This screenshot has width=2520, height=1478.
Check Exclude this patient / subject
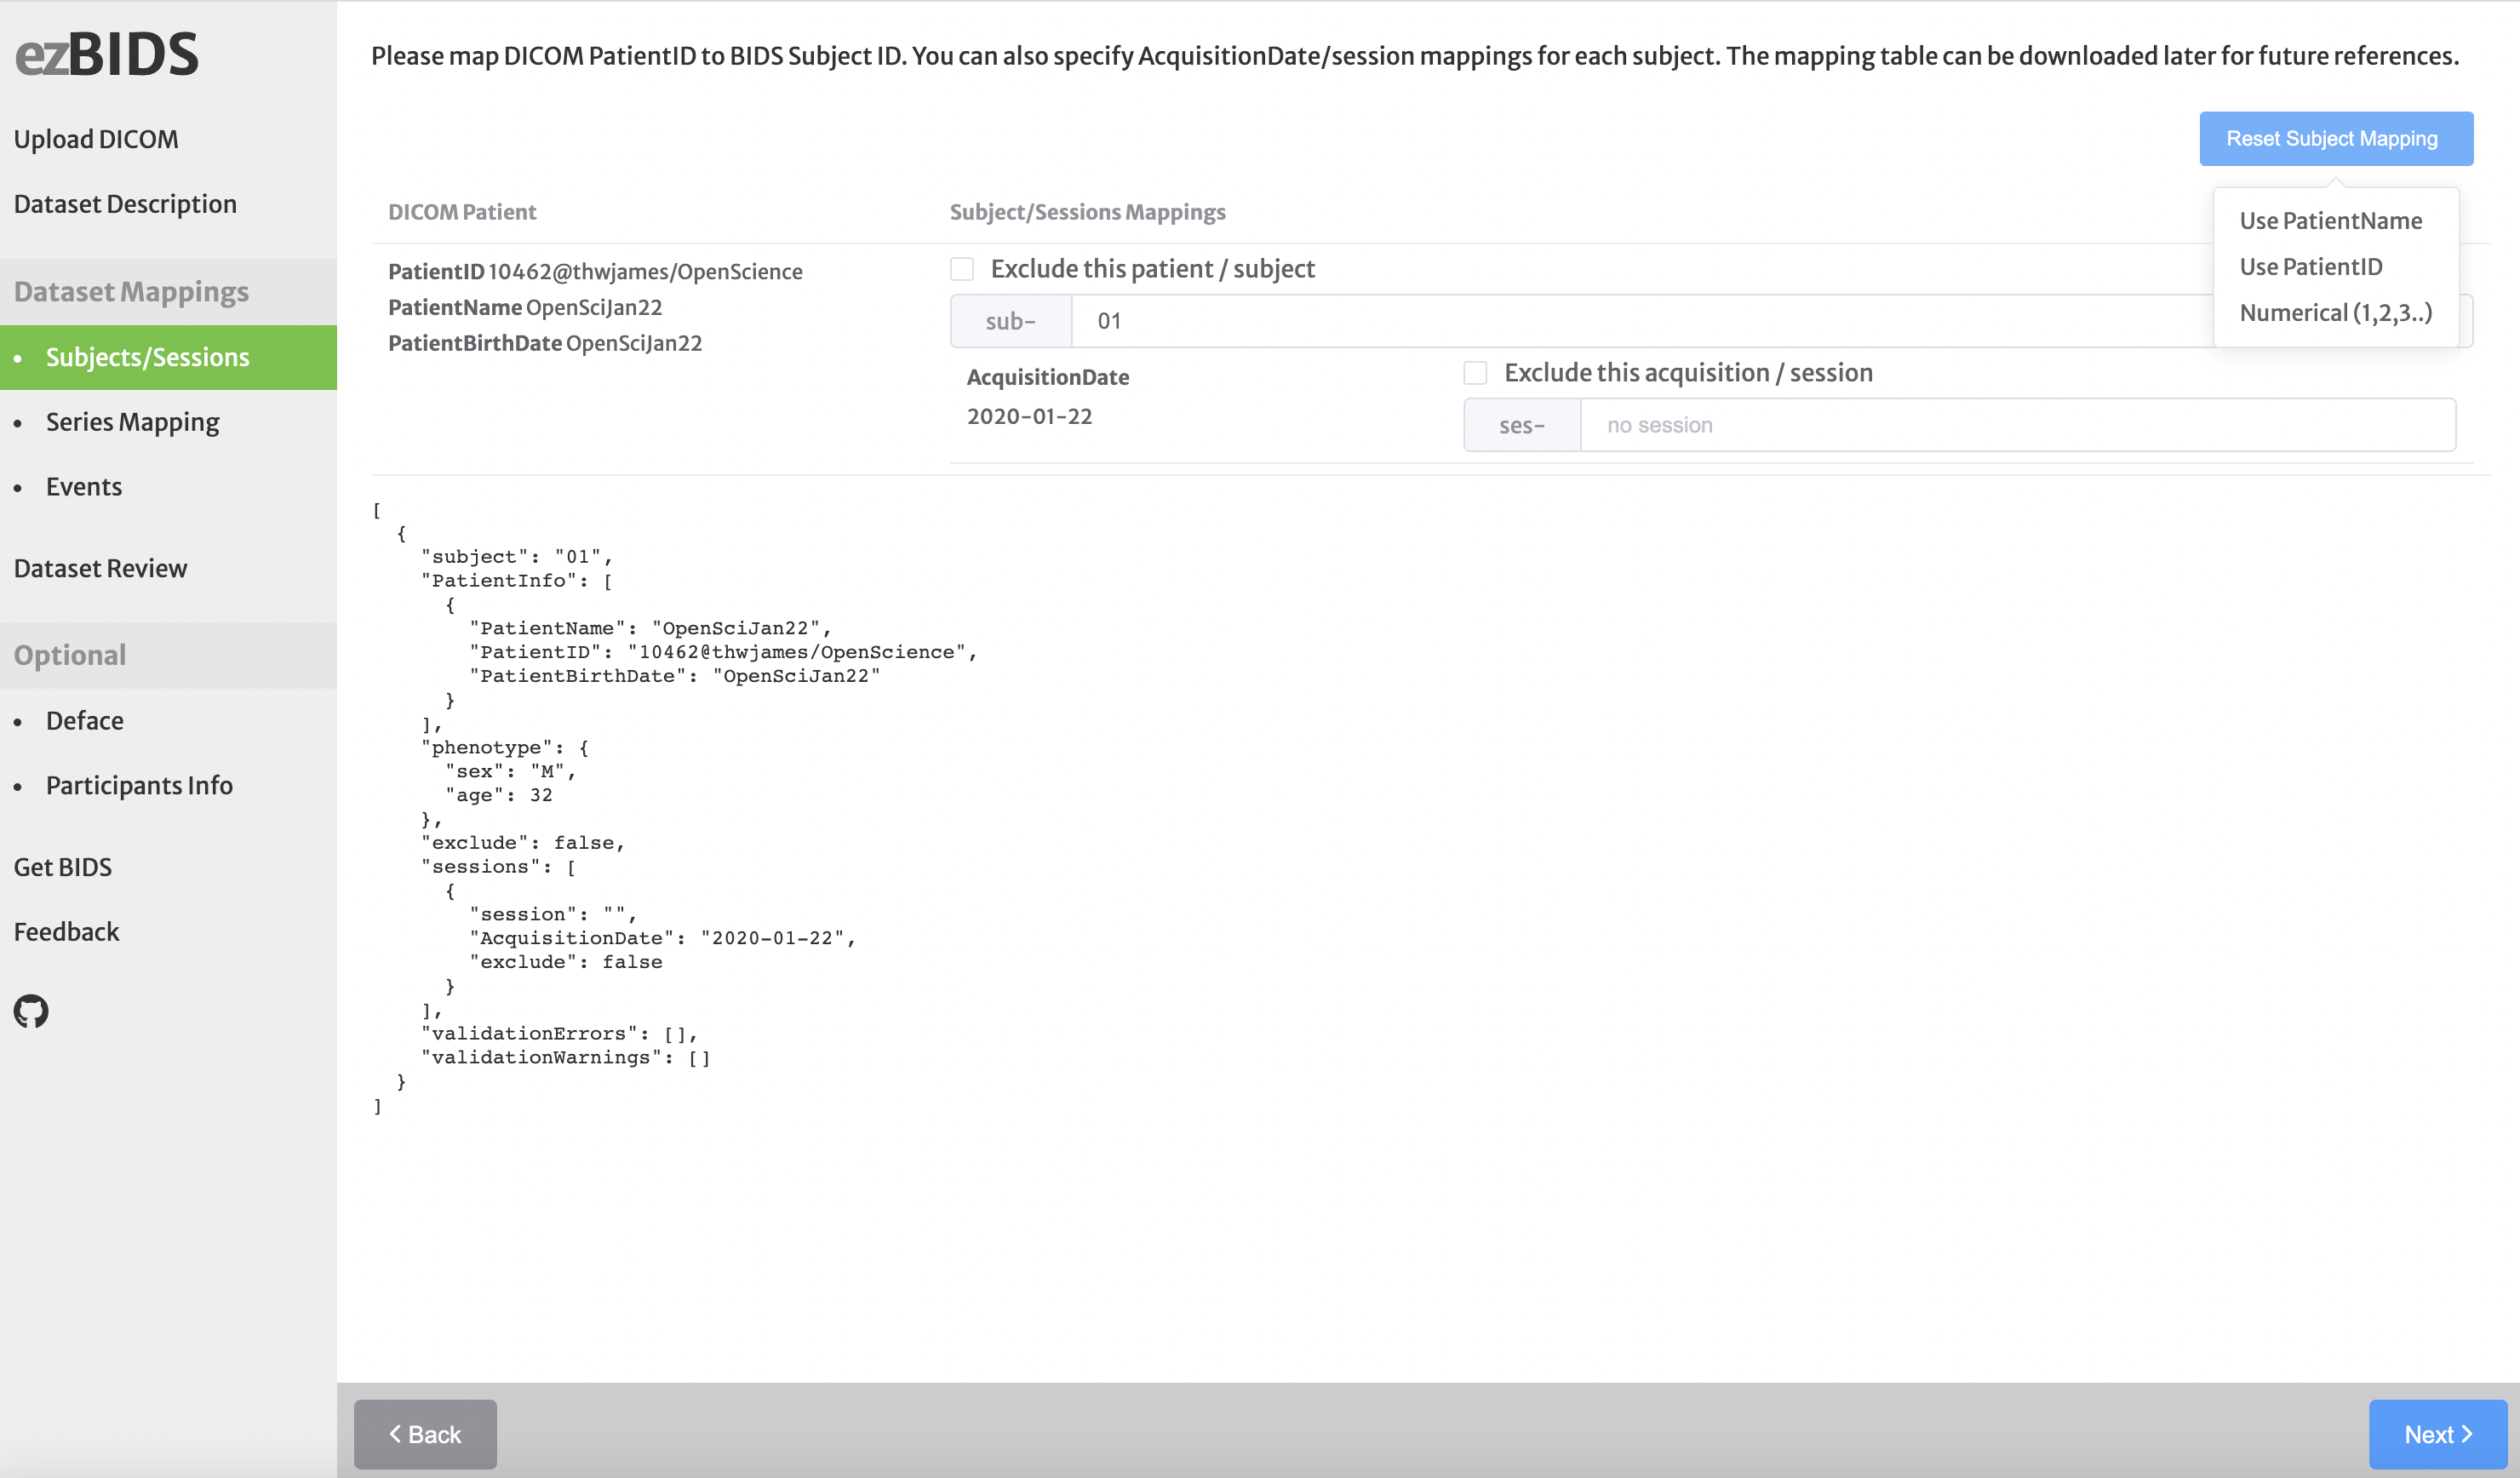[x=962, y=269]
